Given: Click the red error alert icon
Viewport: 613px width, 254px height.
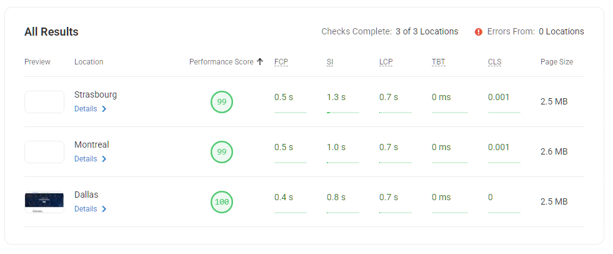Looking at the screenshot, I should tap(479, 32).
